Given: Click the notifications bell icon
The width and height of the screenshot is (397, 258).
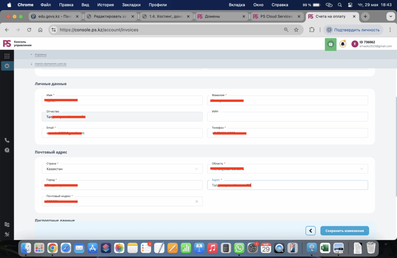Looking at the screenshot, I should click(343, 44).
